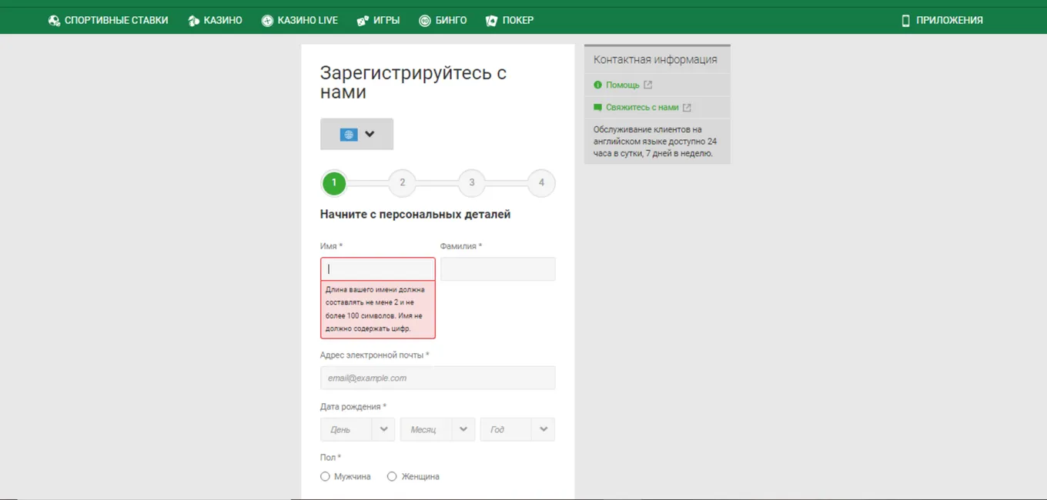The height and width of the screenshot is (500, 1047).
Task: Click the bingo ball icon
Action: [x=424, y=21]
